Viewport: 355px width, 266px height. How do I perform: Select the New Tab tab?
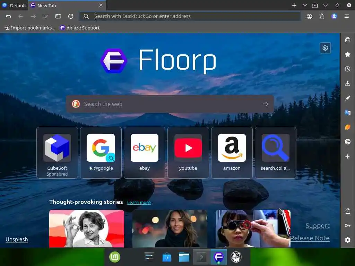[67, 6]
